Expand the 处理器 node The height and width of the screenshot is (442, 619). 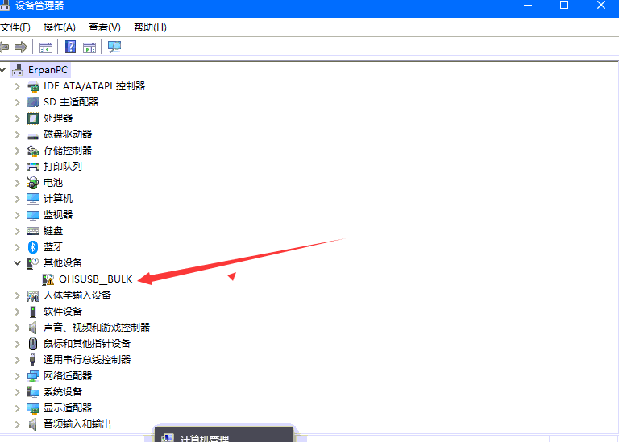point(18,118)
